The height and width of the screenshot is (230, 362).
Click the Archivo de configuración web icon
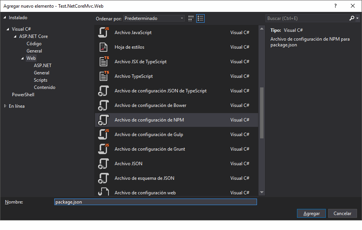(x=103, y=192)
